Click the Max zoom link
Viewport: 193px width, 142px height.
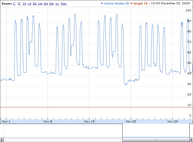(64, 4)
